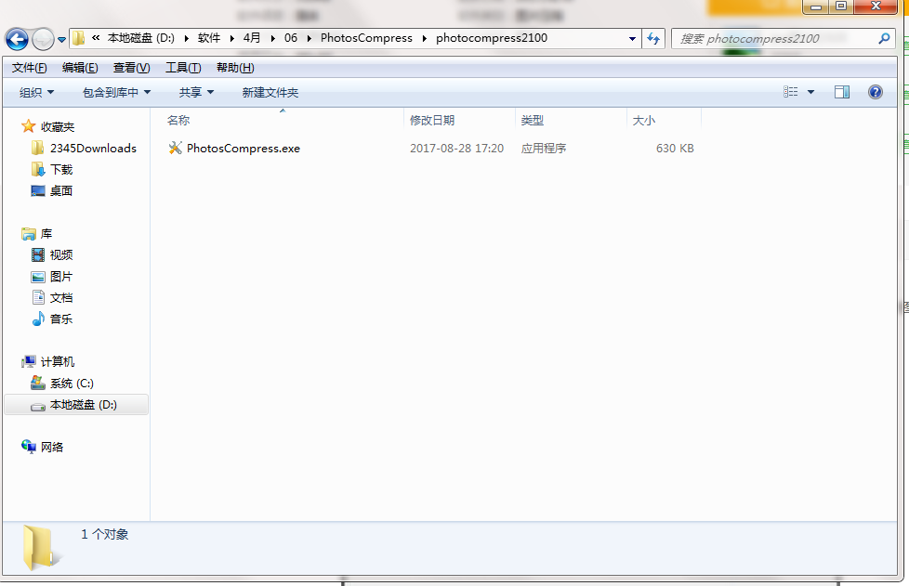Refresh the folder view
The image size is (909, 586).
[653, 39]
